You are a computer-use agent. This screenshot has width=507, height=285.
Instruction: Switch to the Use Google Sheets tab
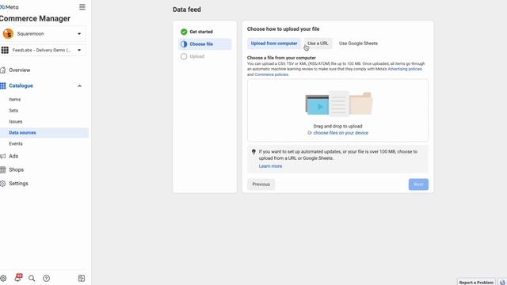click(358, 44)
